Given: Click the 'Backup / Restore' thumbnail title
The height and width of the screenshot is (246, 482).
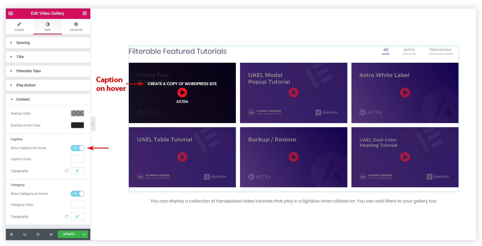Looking at the screenshot, I should [272, 139].
